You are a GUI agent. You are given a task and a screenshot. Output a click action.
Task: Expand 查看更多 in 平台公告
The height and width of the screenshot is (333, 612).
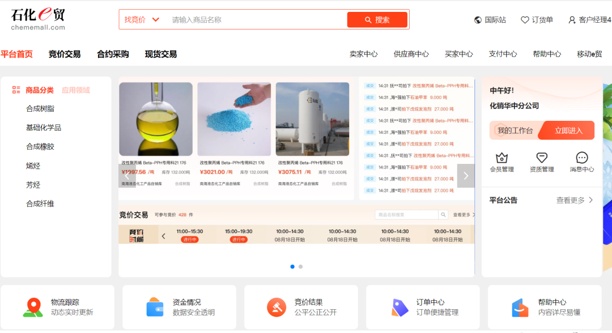[575, 200]
